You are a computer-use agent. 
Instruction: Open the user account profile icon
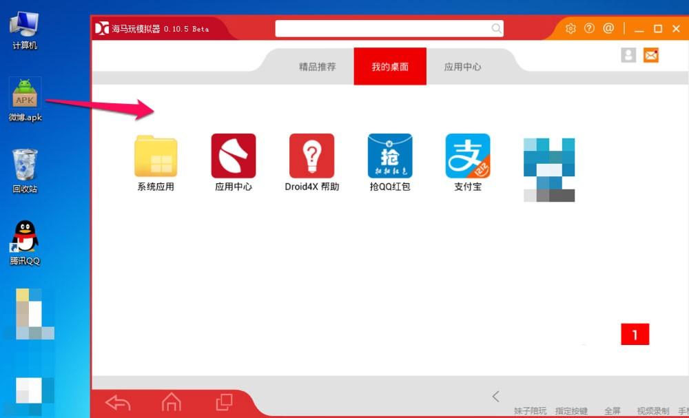(x=628, y=55)
